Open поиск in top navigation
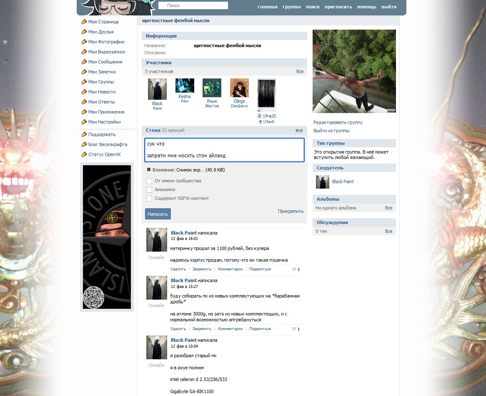The height and width of the screenshot is (396, 486). pos(313,7)
